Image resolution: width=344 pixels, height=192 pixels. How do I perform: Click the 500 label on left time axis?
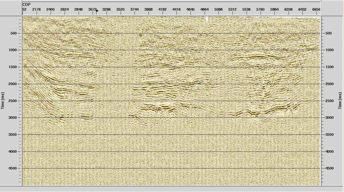13,33
